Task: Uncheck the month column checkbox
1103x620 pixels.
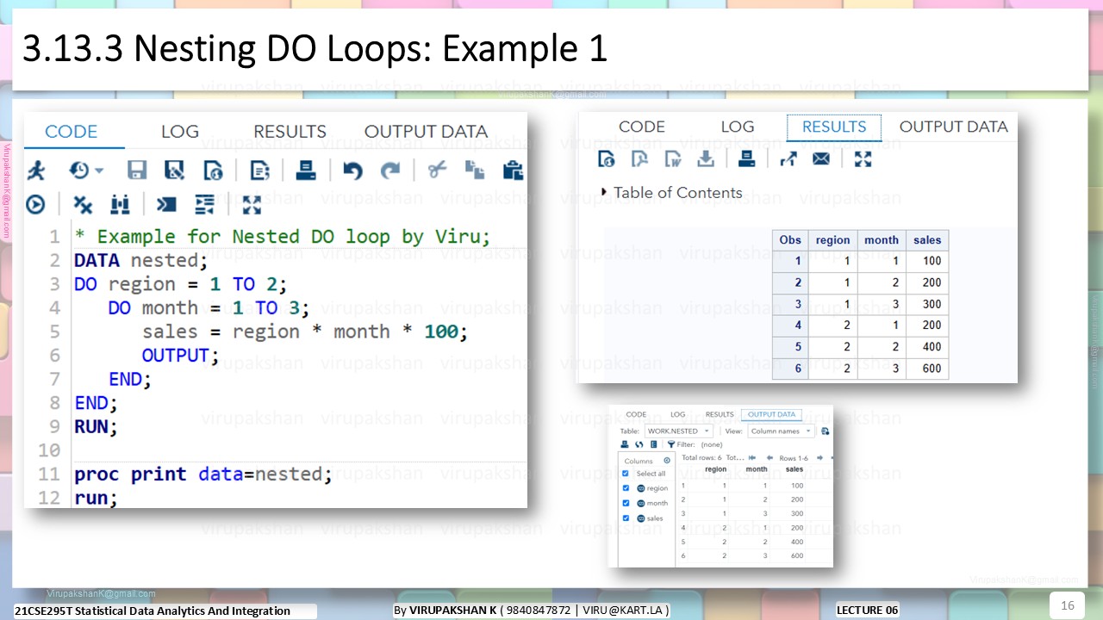Action: point(626,503)
